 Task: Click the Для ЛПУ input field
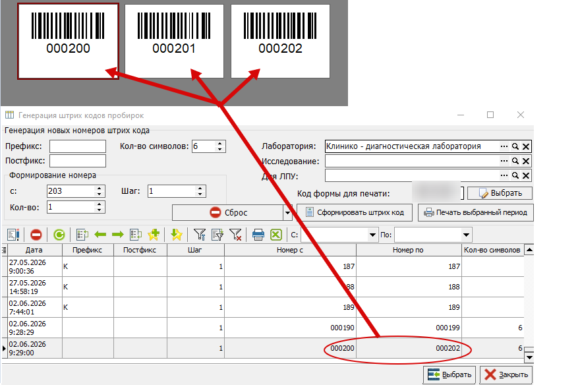[x=412, y=175]
